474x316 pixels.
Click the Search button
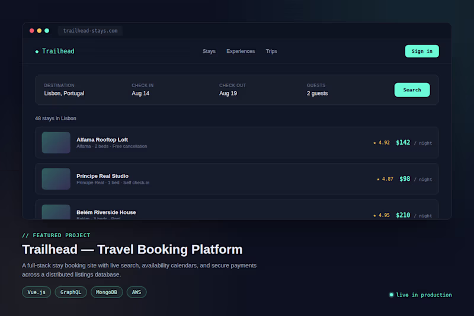click(412, 90)
